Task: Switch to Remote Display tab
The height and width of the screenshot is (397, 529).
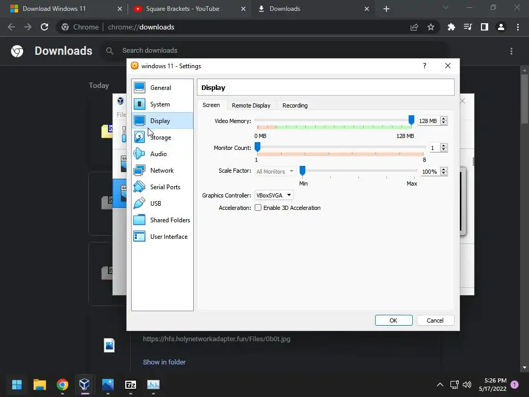Action: pos(251,105)
